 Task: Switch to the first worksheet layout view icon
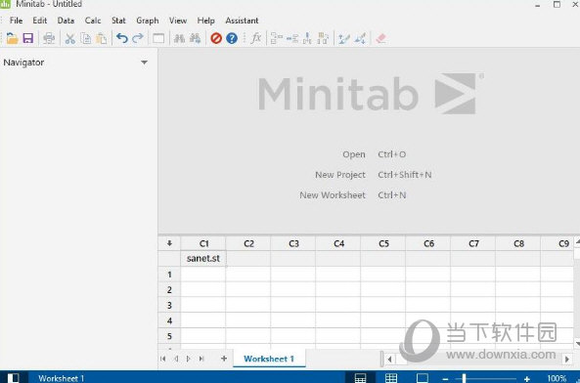point(360,378)
